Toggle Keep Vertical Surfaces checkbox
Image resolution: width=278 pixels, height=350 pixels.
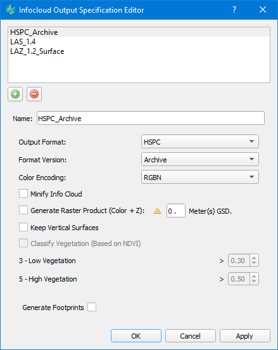(23, 227)
